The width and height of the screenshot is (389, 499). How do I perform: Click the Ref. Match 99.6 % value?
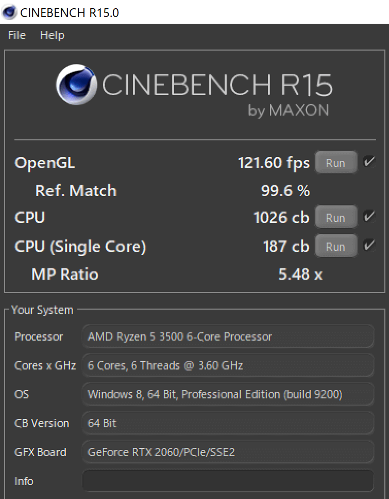coord(285,190)
